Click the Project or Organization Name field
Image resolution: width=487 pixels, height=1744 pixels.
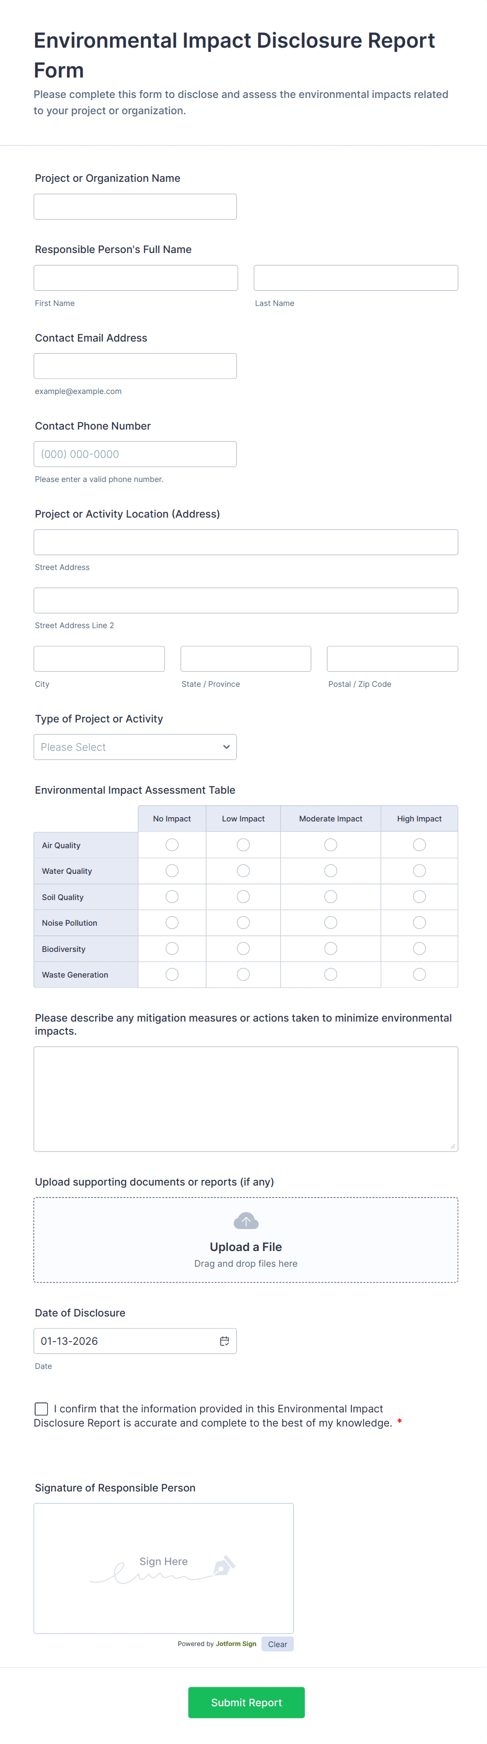[x=135, y=206]
